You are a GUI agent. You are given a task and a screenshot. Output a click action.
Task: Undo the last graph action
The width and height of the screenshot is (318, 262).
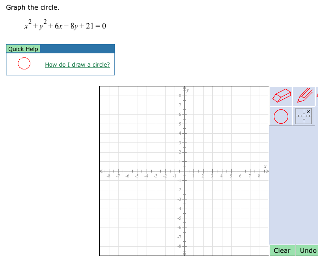click(x=307, y=251)
